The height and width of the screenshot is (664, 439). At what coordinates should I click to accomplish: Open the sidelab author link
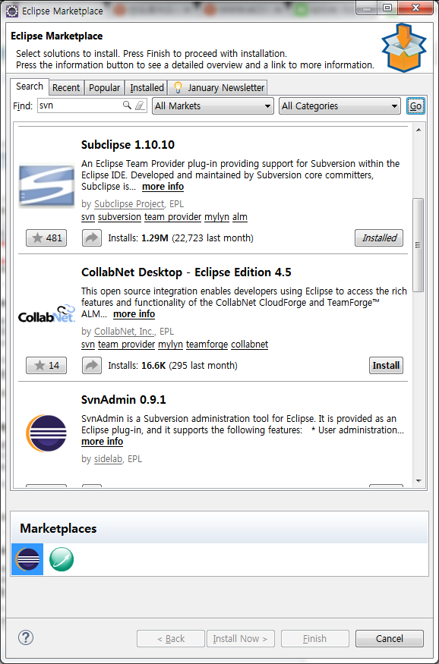[x=108, y=459]
